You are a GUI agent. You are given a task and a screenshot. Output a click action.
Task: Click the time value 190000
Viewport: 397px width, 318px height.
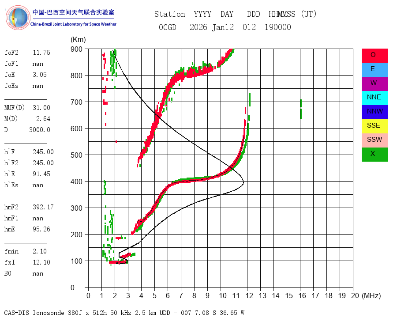coord(278,27)
